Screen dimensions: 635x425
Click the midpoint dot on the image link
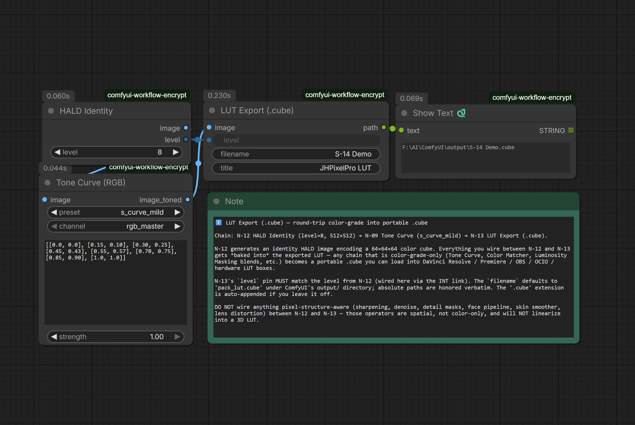(198, 163)
